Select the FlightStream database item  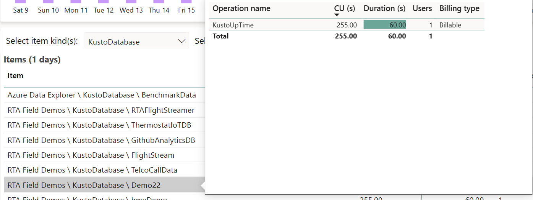tap(91, 155)
